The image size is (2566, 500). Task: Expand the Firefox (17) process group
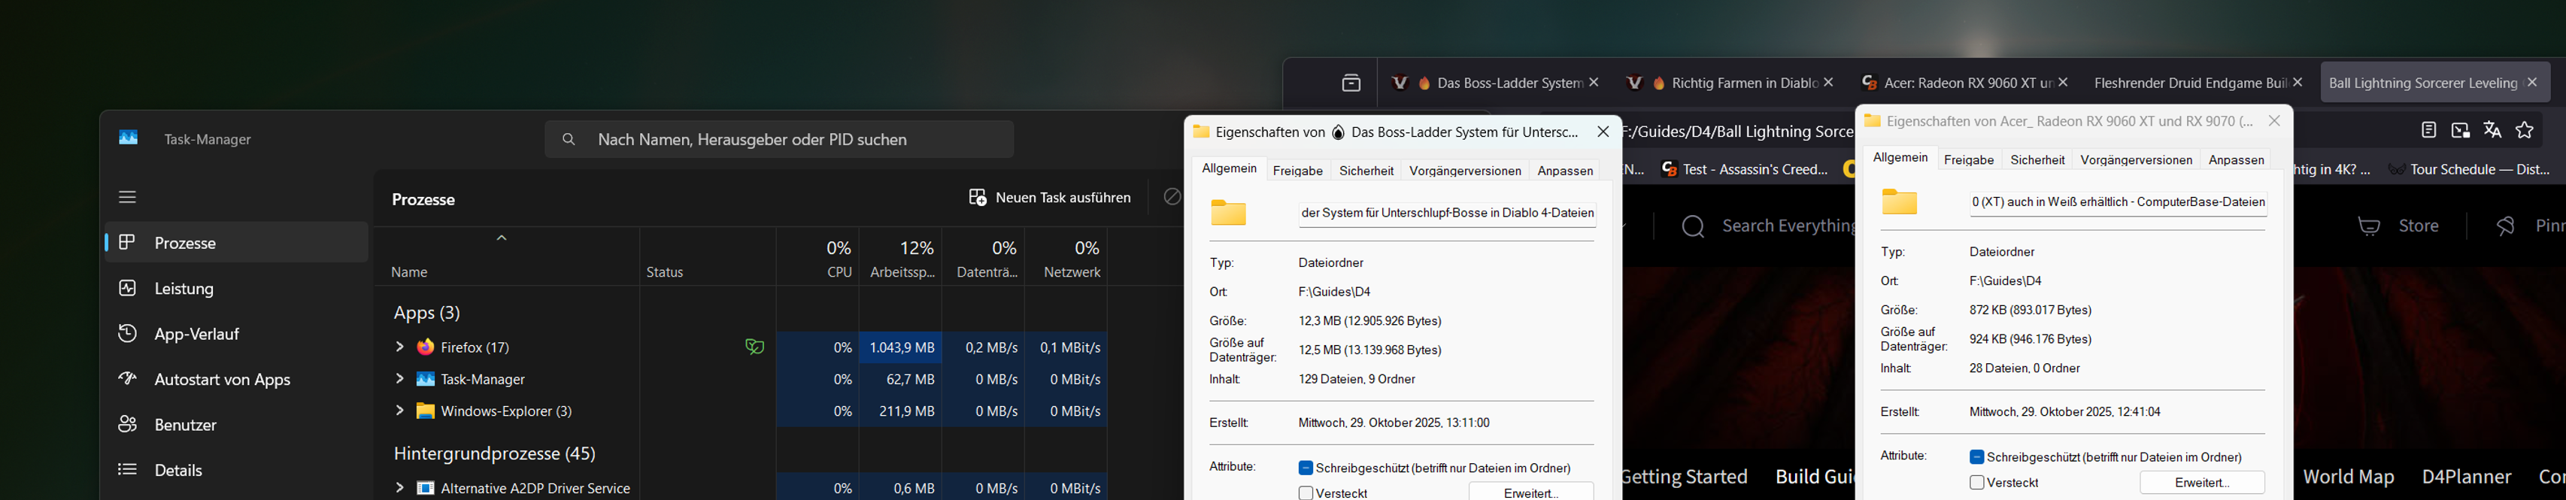tap(399, 347)
